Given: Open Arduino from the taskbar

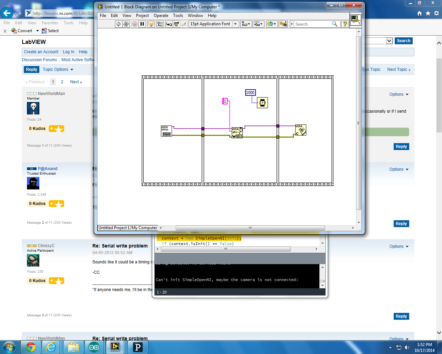Looking at the screenshot, I should point(94,347).
